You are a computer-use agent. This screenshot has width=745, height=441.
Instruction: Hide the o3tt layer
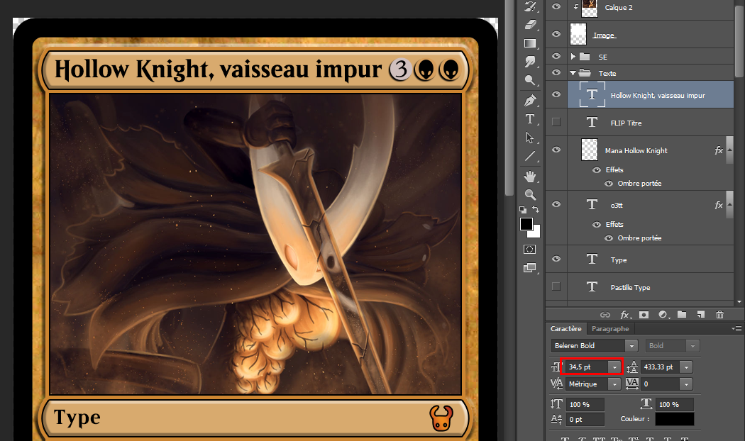pyautogui.click(x=556, y=205)
